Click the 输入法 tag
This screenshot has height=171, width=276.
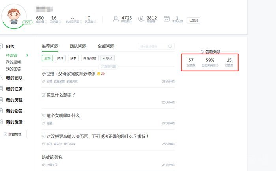click(x=58, y=144)
